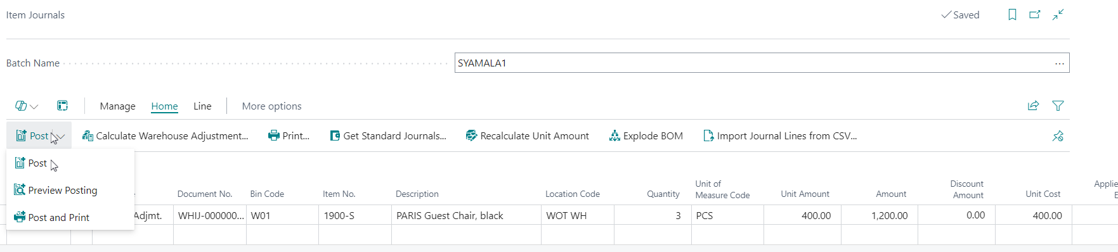Click Explode BOM action
1118x252 pixels.
click(x=646, y=135)
